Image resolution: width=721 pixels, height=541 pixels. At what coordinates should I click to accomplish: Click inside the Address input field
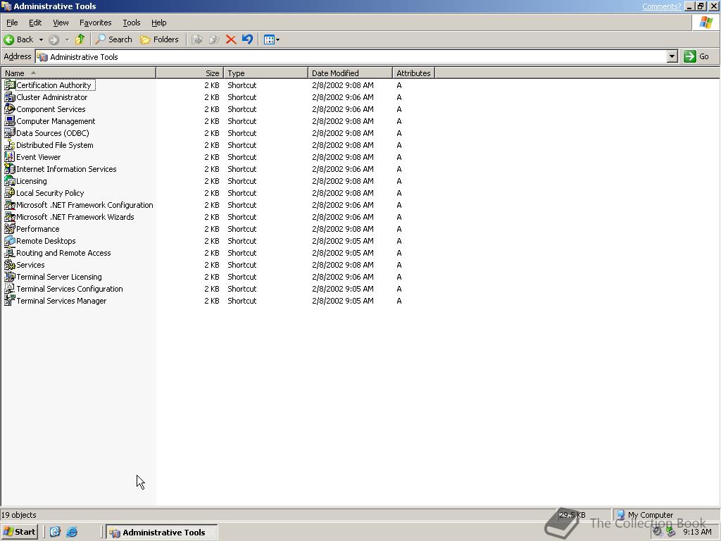(351, 56)
